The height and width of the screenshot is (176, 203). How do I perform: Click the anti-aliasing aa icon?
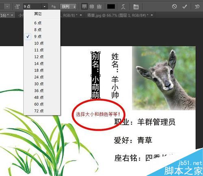click(54, 6)
